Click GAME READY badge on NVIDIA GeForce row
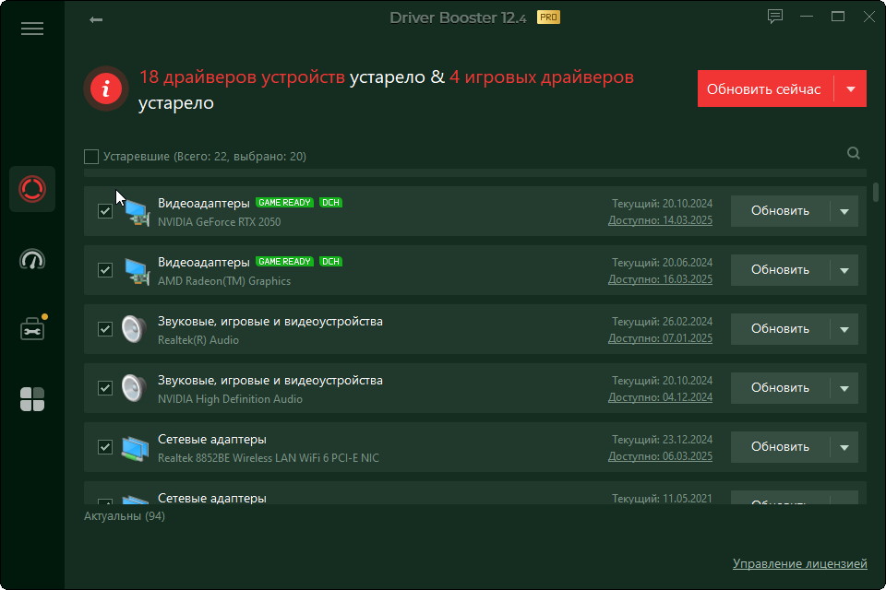The image size is (886, 590). pos(284,203)
